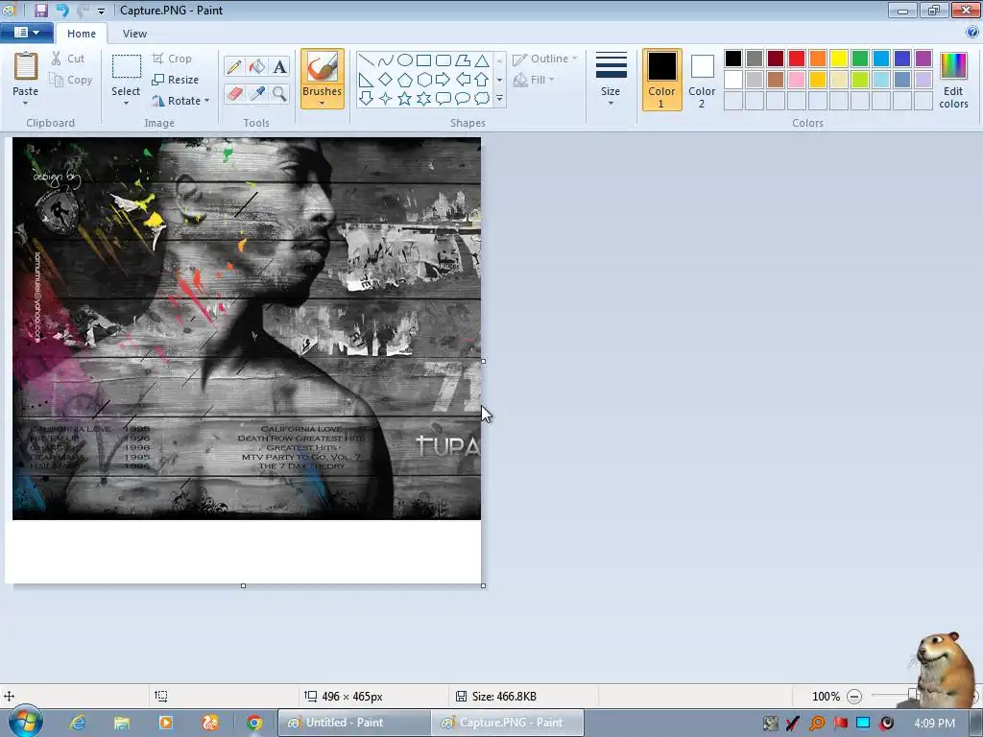Click the Capture.PNG - Paint taskbar button

tap(508, 723)
